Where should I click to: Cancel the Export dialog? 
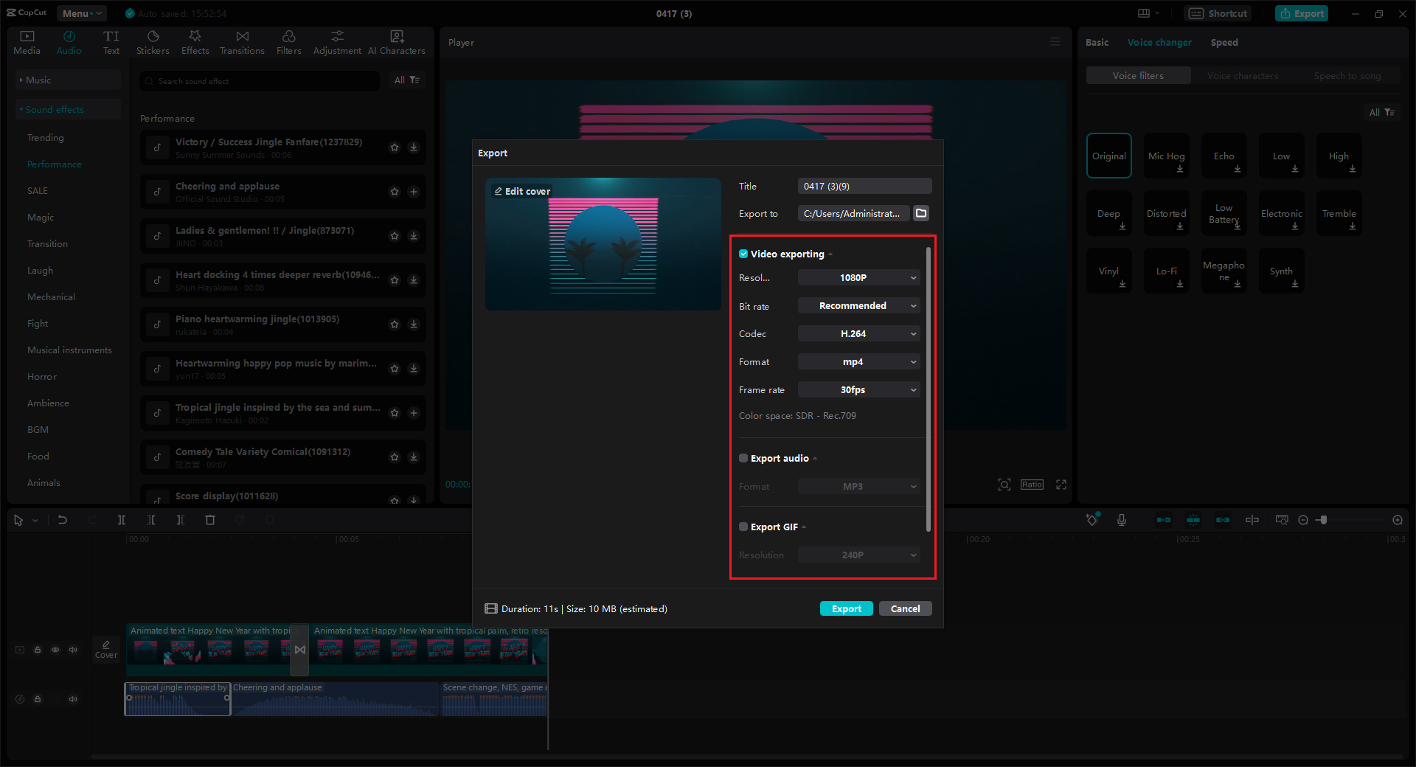point(906,608)
